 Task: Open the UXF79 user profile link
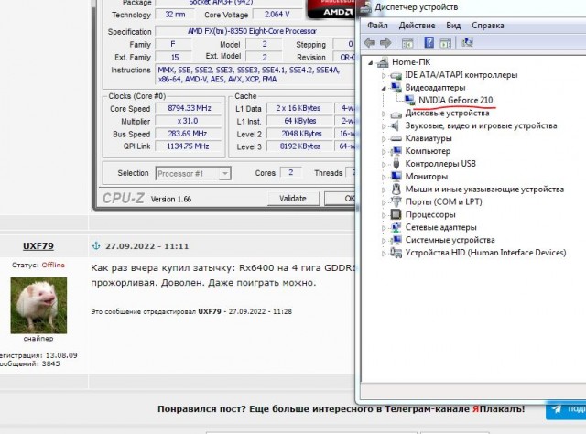click(x=38, y=246)
